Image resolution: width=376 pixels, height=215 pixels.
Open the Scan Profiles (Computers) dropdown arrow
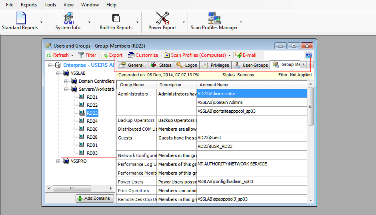tap(229, 56)
